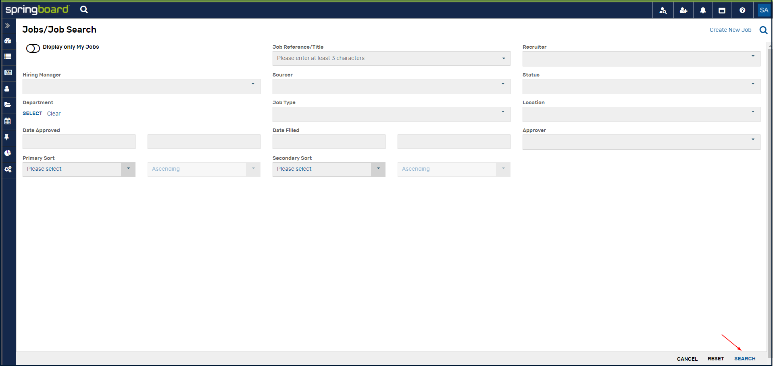Open the ID card icon in sidebar
Viewport: 773px width, 366px height.
pos(8,72)
